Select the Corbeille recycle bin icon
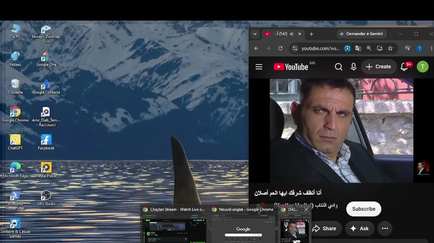The image size is (434, 243). tap(15, 87)
